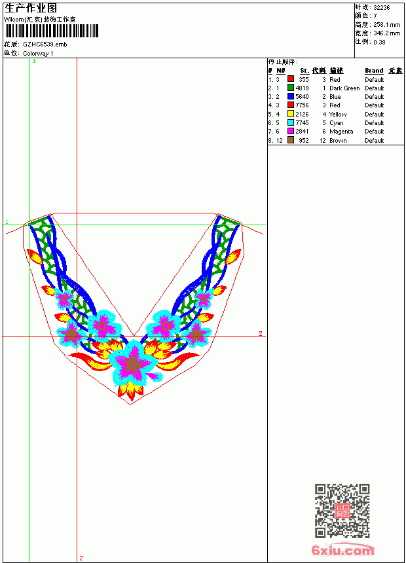Click the Colorway 1 label

pos(38,54)
